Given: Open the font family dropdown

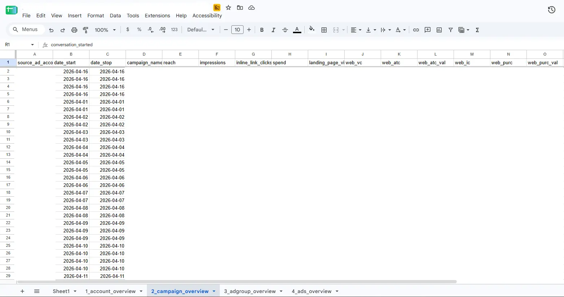Looking at the screenshot, I should coord(201,30).
